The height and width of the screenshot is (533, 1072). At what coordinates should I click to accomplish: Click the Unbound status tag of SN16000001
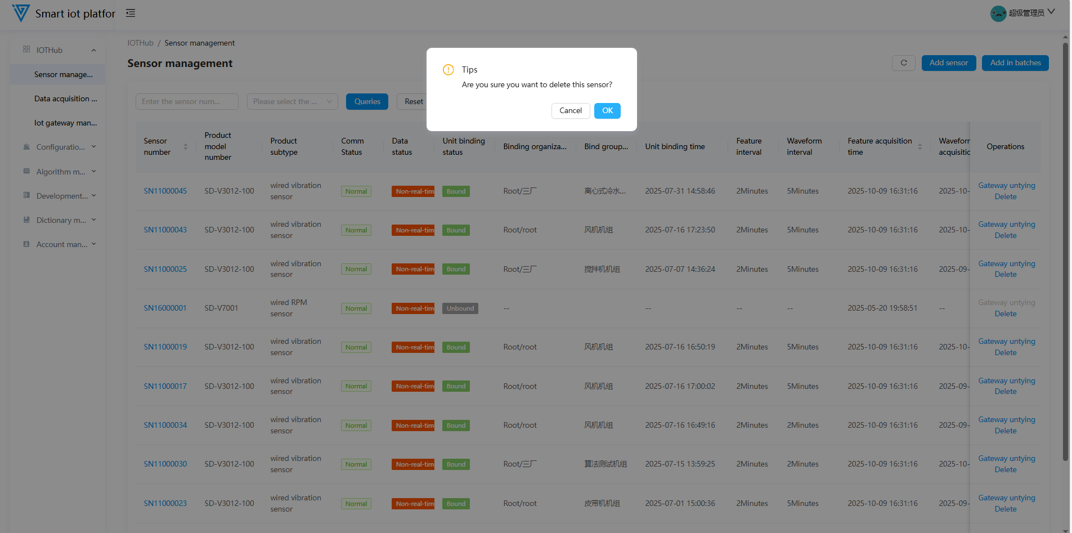tap(460, 308)
